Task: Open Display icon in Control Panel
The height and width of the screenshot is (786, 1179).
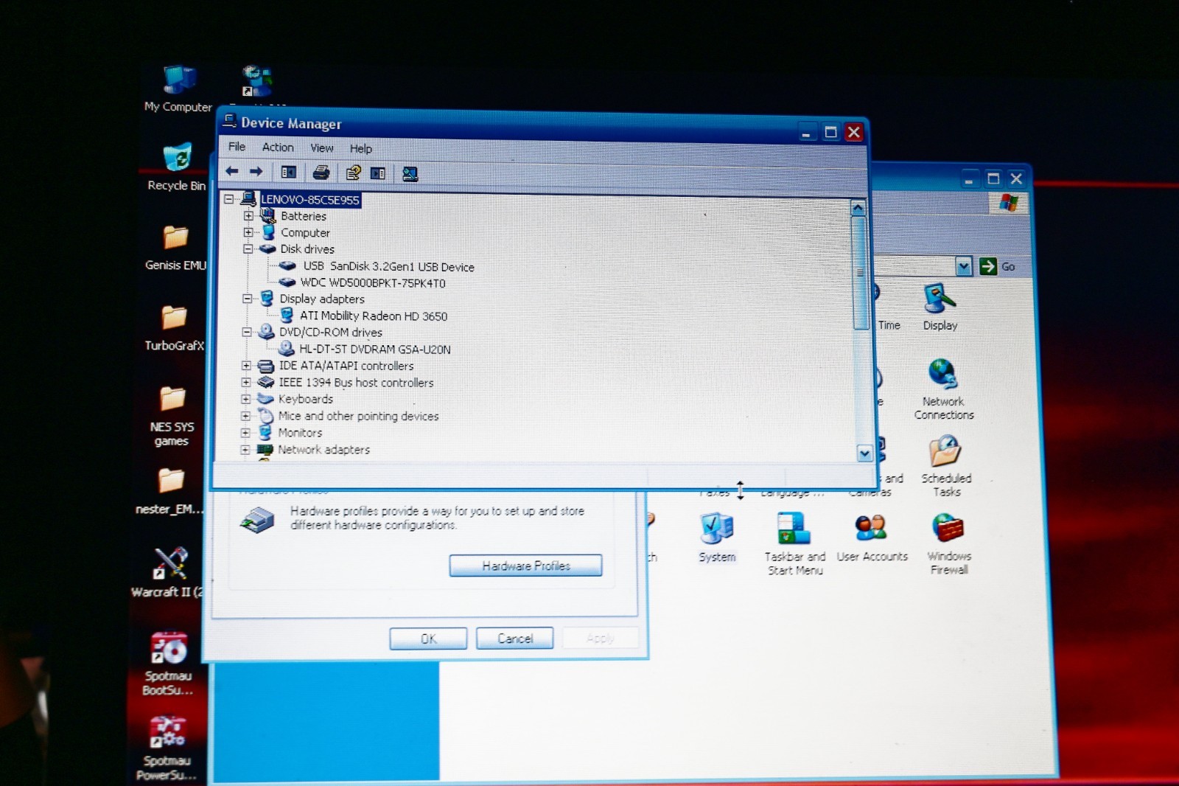Action: 940,307
